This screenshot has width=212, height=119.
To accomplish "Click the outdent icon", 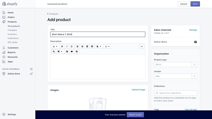I will [87, 46].
